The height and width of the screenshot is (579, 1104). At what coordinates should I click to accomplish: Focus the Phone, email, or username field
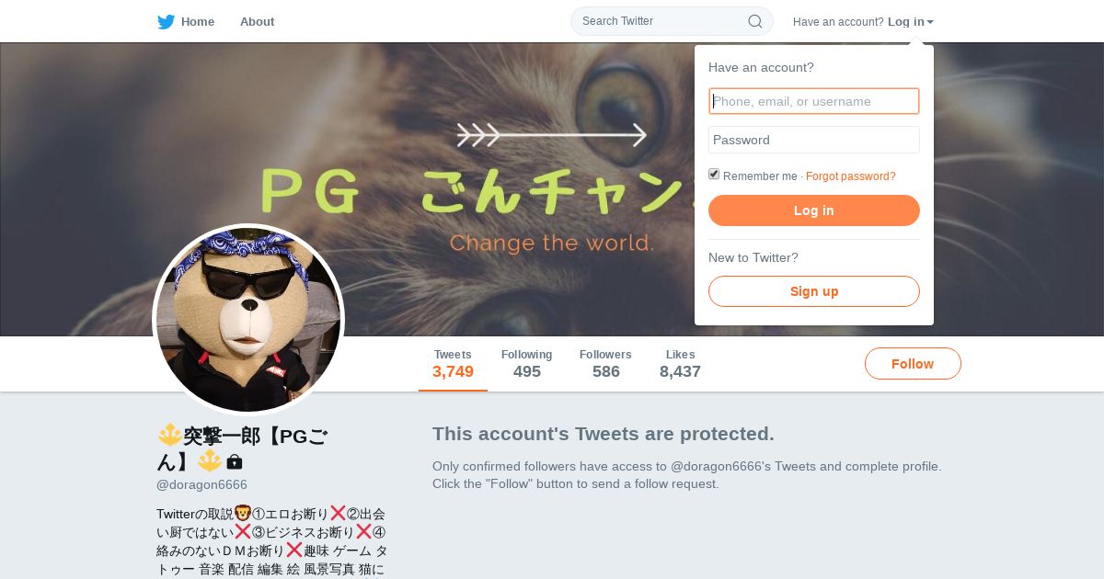pyautogui.click(x=814, y=101)
